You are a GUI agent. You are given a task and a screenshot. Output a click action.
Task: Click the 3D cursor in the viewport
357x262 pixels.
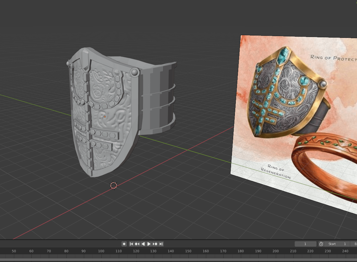tap(114, 185)
